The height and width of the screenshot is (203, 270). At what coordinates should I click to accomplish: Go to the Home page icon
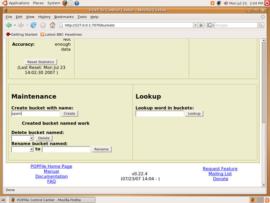(53, 25)
